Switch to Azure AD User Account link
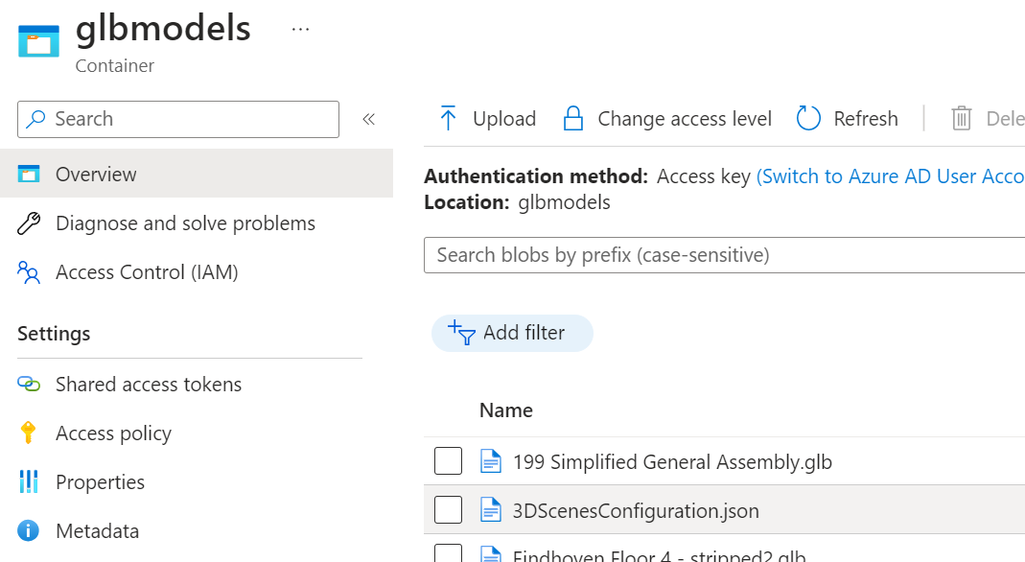This screenshot has height=562, width=1025. [890, 176]
